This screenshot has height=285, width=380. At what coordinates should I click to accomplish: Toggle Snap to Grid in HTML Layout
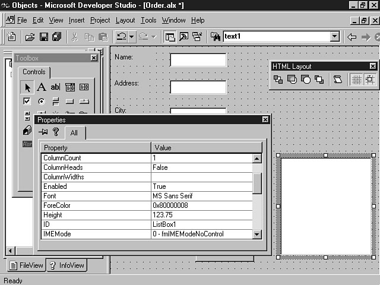[x=369, y=80]
